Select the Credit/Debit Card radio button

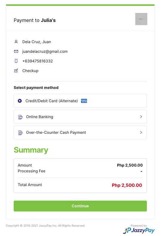point(20,101)
